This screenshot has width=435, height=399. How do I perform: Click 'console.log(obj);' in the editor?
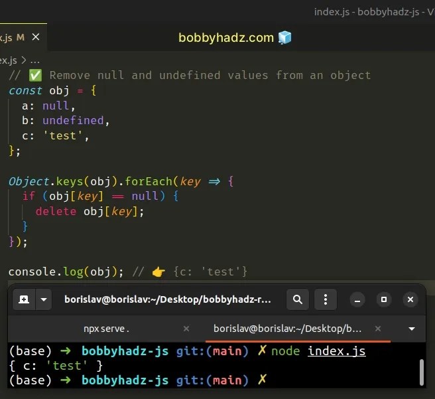[66, 272]
